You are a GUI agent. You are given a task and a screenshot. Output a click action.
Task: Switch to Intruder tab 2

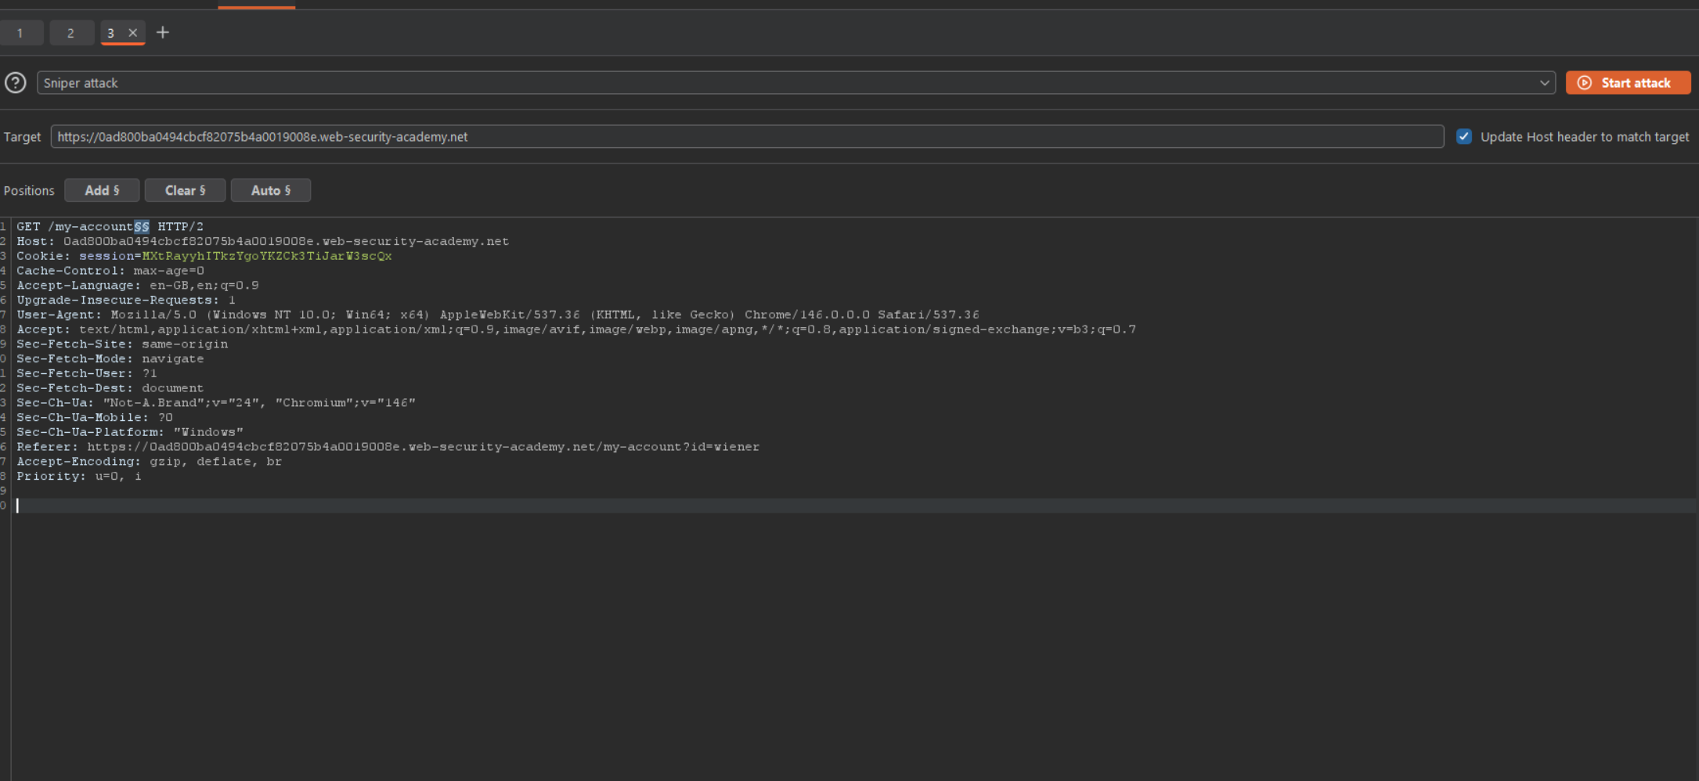[71, 33]
